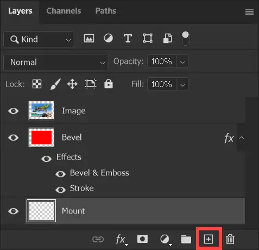Select the Mount layer name
The image size is (259, 250).
(73, 211)
